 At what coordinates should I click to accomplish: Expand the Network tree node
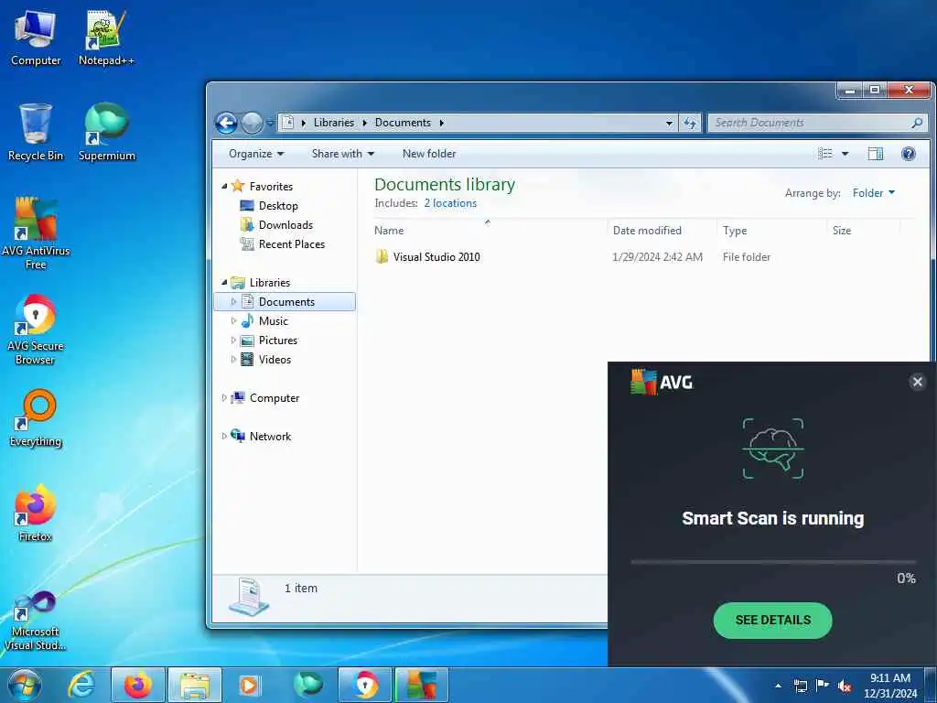[224, 437]
